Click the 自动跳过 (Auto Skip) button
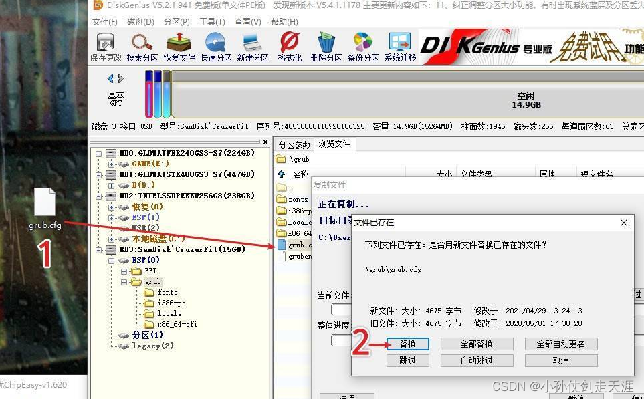Screen dimensions: 644x399 point(476,360)
